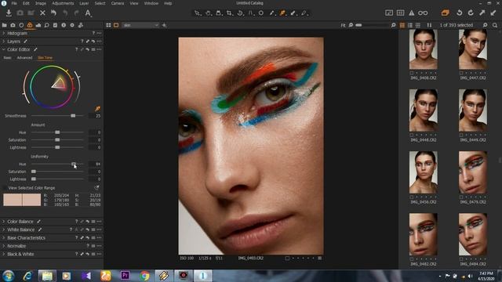
Task: Click the Auto adjust 'A' icon
Action: pyautogui.click(x=88, y=13)
